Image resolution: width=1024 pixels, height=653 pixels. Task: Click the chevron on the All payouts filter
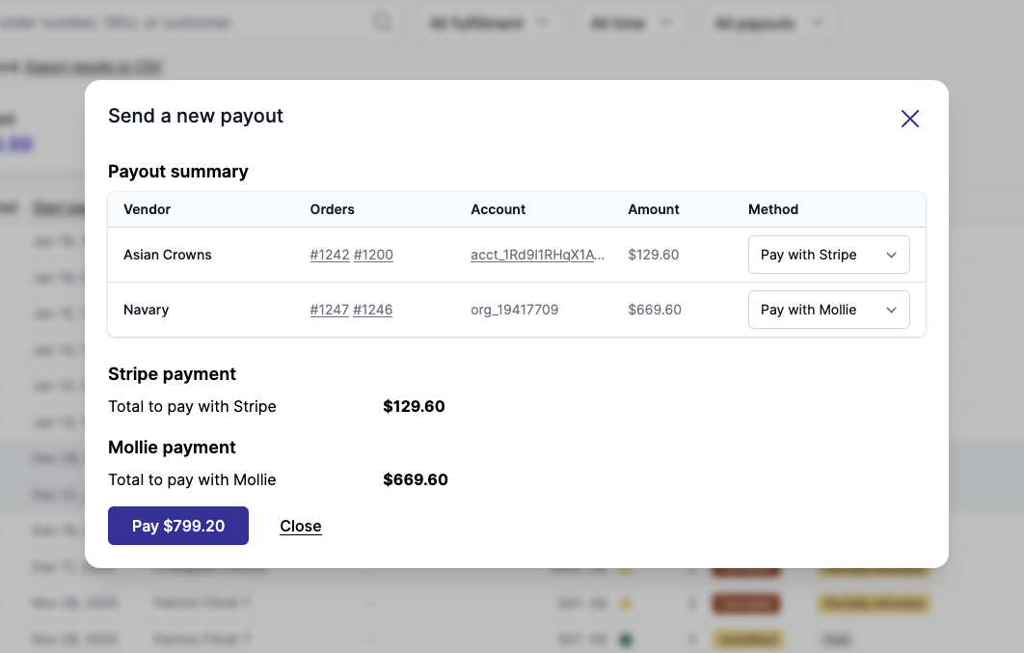[817, 22]
